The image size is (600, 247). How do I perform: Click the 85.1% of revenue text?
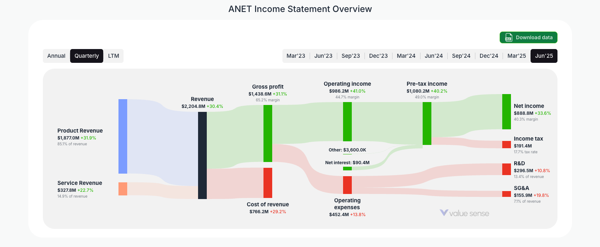(x=72, y=144)
